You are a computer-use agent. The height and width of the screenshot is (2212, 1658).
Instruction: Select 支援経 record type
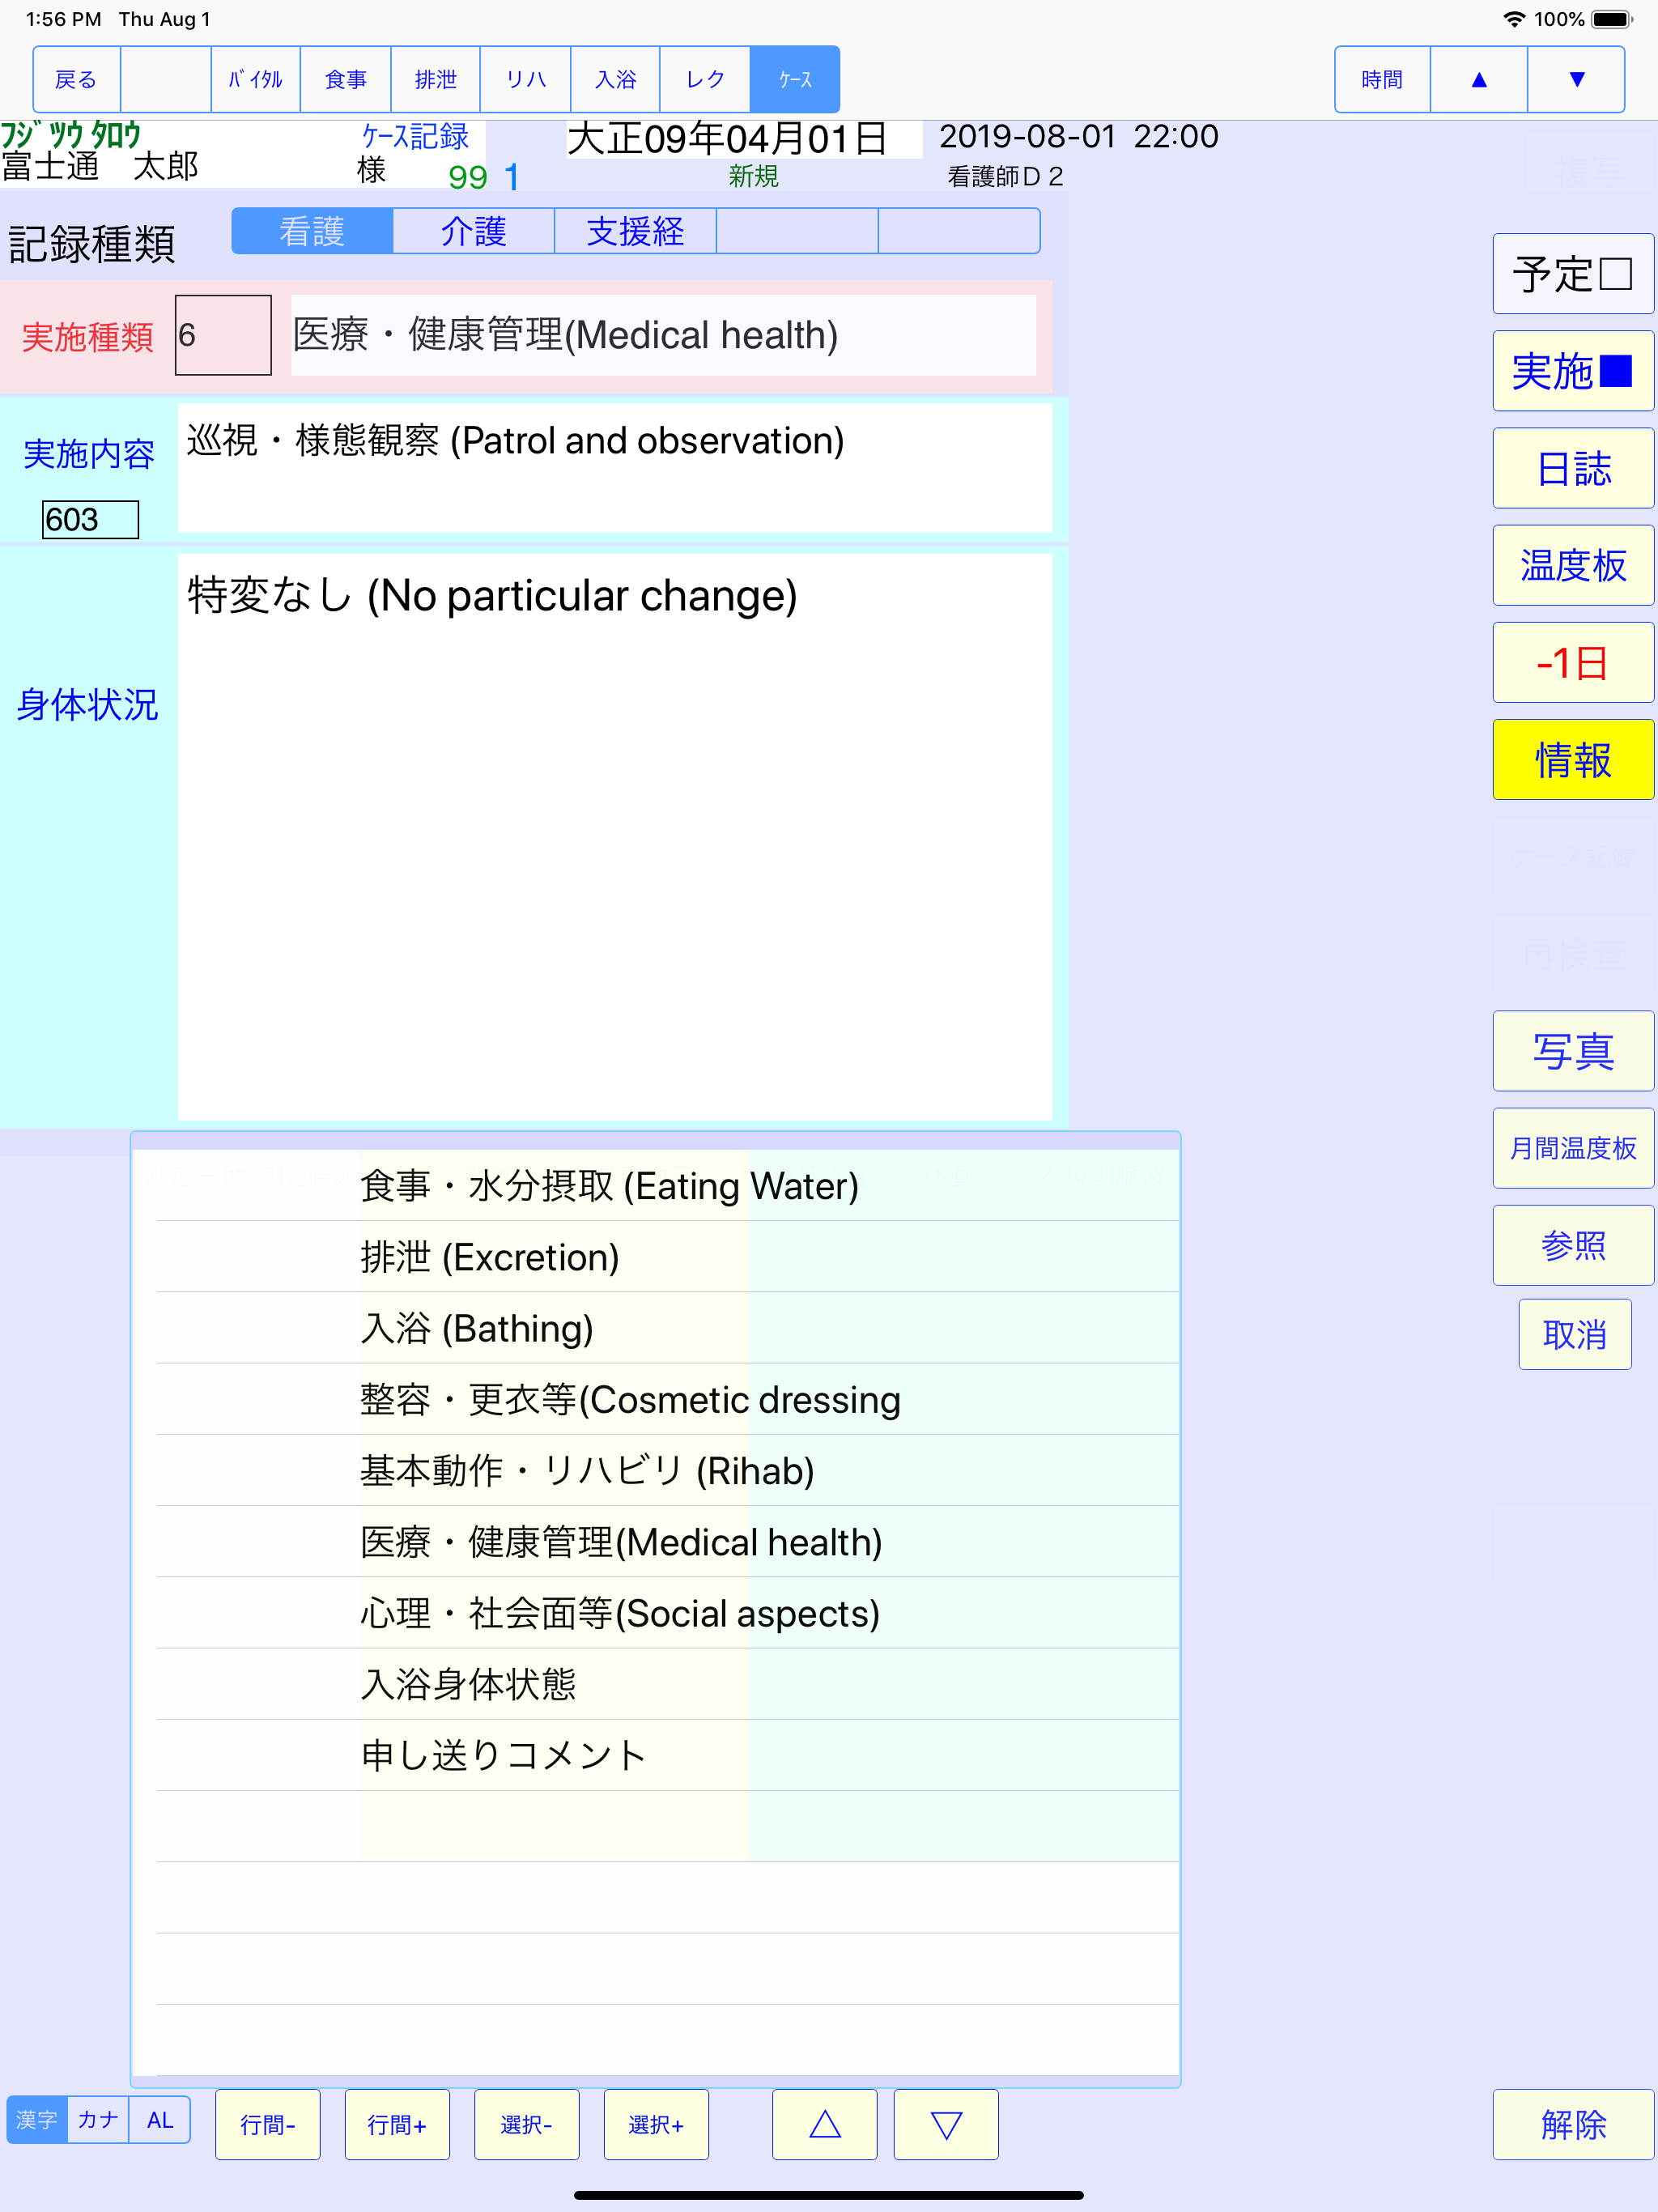point(636,231)
